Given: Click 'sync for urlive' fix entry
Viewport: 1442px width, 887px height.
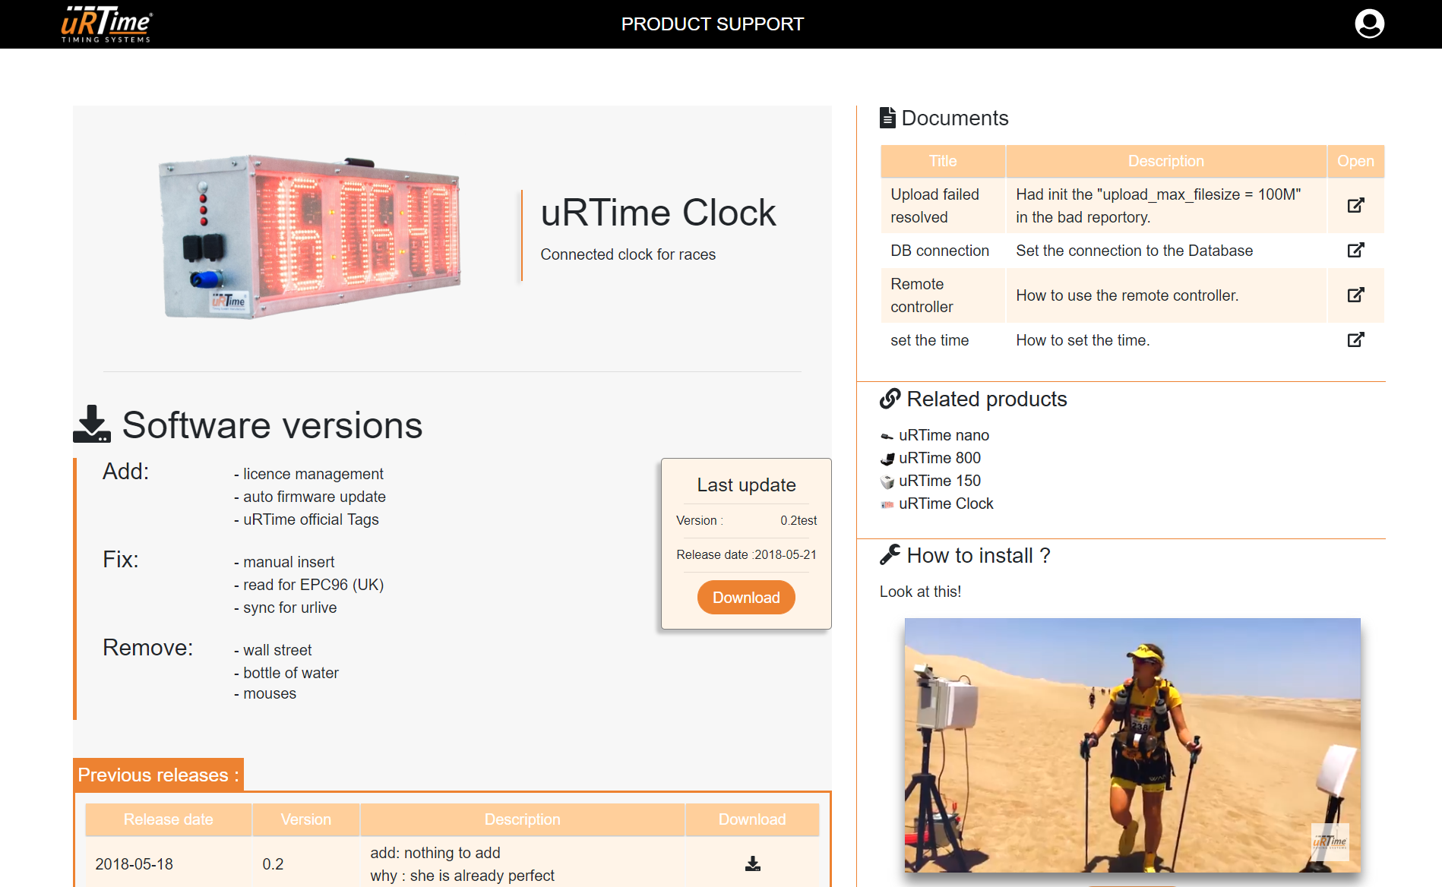Looking at the screenshot, I should pos(289,608).
